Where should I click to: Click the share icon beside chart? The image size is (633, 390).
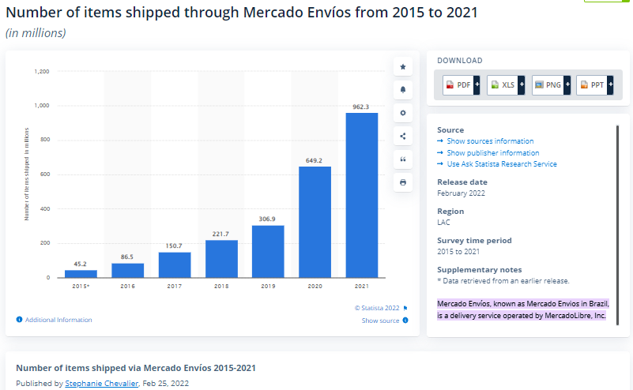pos(403,136)
